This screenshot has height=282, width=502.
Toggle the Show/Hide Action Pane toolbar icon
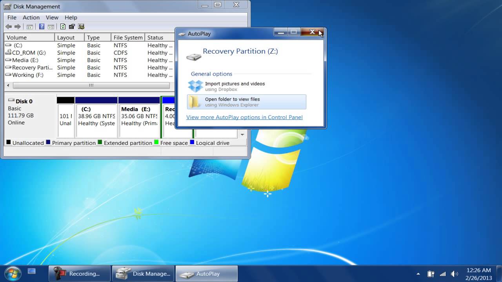[51, 27]
